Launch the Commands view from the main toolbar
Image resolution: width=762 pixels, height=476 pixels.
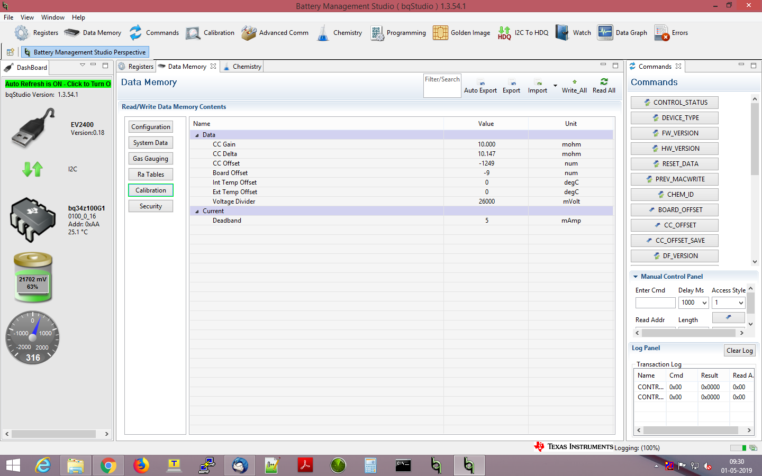point(155,33)
